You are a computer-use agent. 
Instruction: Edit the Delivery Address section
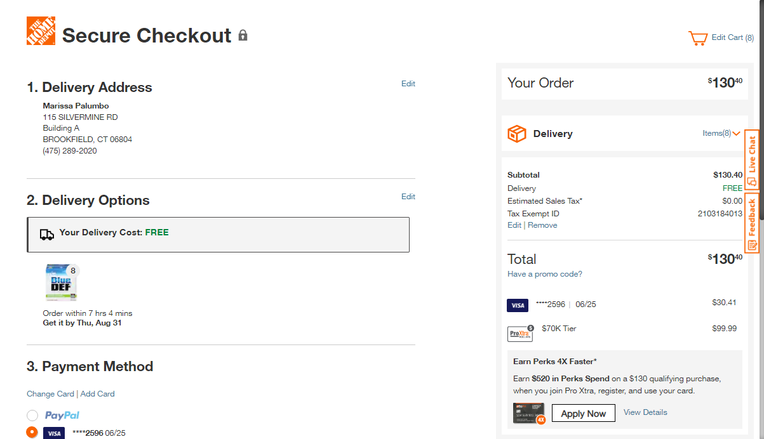tap(408, 84)
